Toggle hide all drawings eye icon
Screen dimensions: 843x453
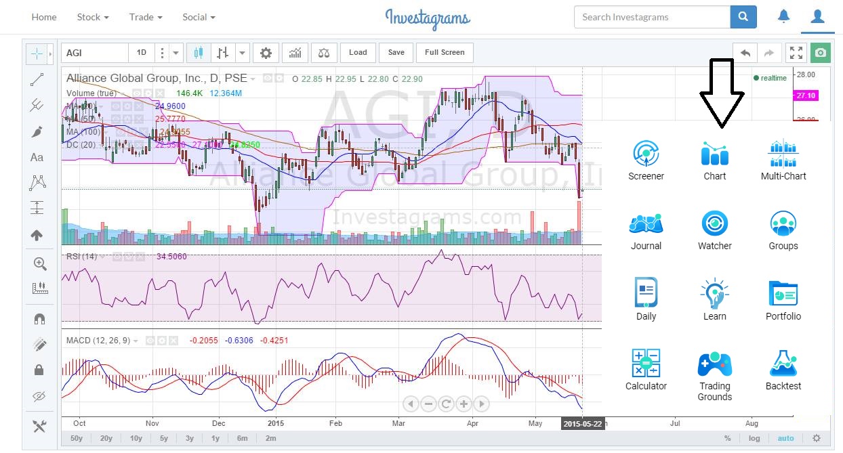tap(39, 396)
